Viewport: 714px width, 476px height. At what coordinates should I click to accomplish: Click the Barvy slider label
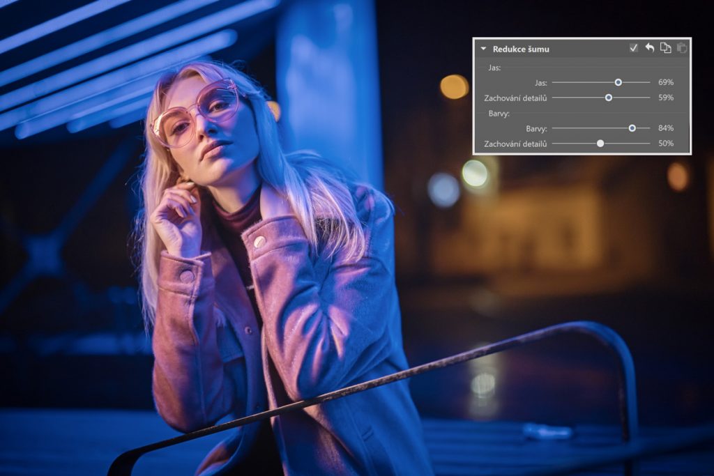[x=536, y=128]
